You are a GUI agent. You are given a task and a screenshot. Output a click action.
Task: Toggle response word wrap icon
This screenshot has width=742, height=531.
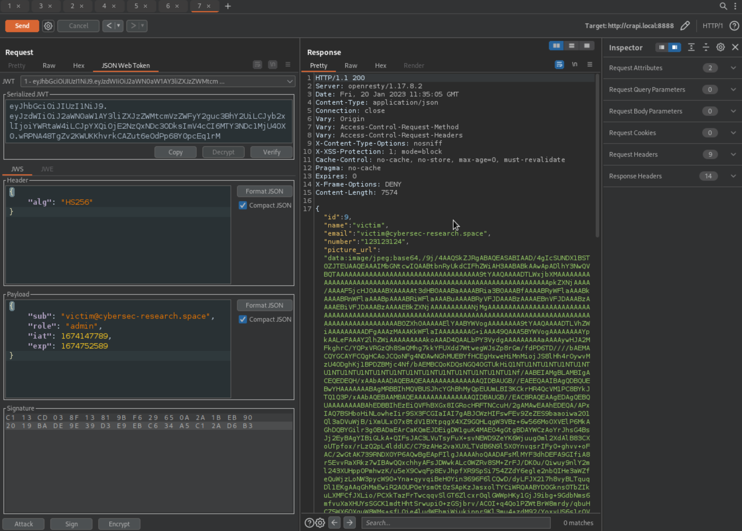pos(559,65)
